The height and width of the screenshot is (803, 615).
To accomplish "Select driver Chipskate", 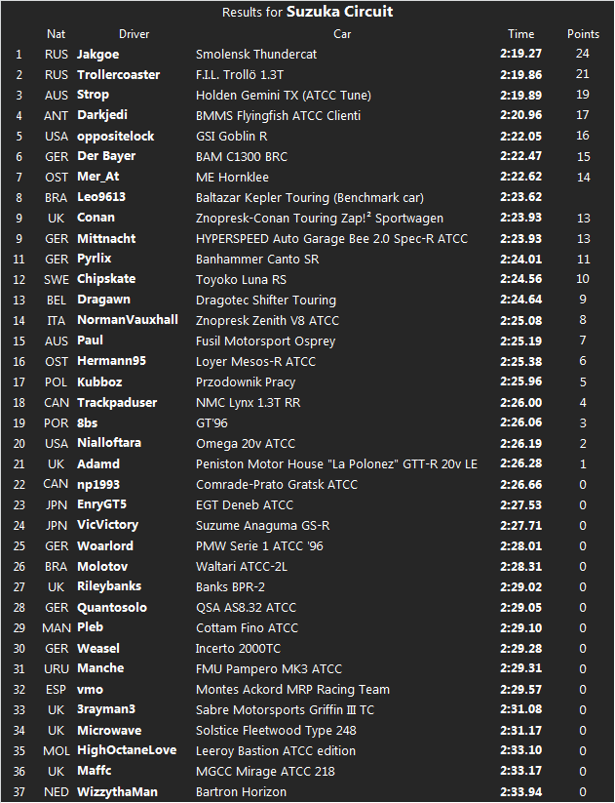I will pyautogui.click(x=108, y=280).
